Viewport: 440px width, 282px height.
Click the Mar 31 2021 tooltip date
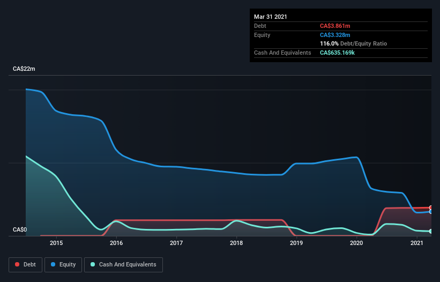(x=271, y=17)
